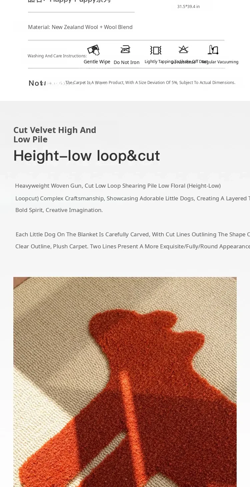The width and height of the screenshot is (250, 487).
Task: Click the 'Heavyweight Woven Gun' description line
Action: pos(118,186)
